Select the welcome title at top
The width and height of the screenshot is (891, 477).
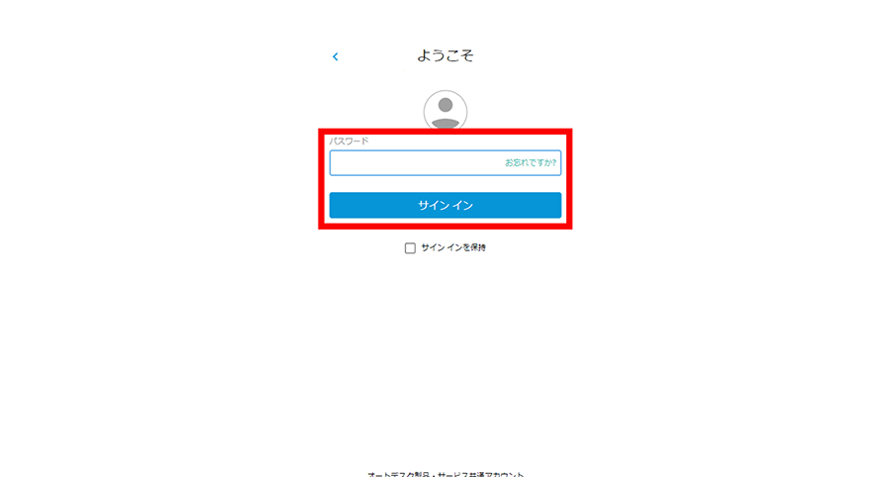[x=445, y=55]
